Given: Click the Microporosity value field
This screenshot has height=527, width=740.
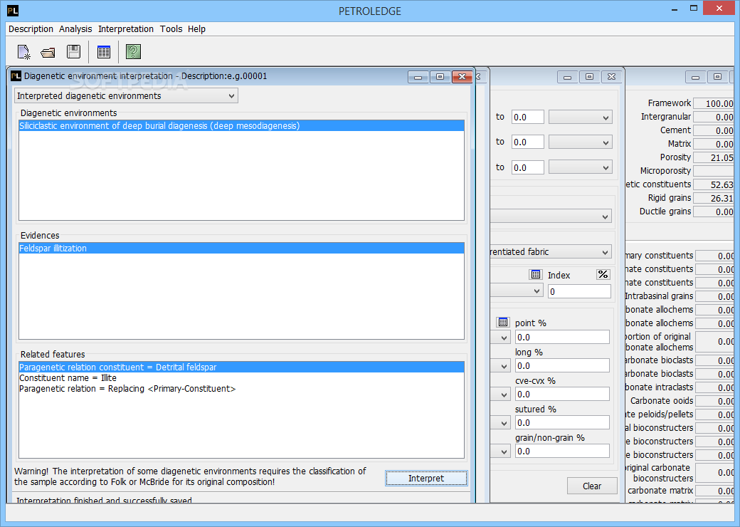Looking at the screenshot, I should point(714,171).
